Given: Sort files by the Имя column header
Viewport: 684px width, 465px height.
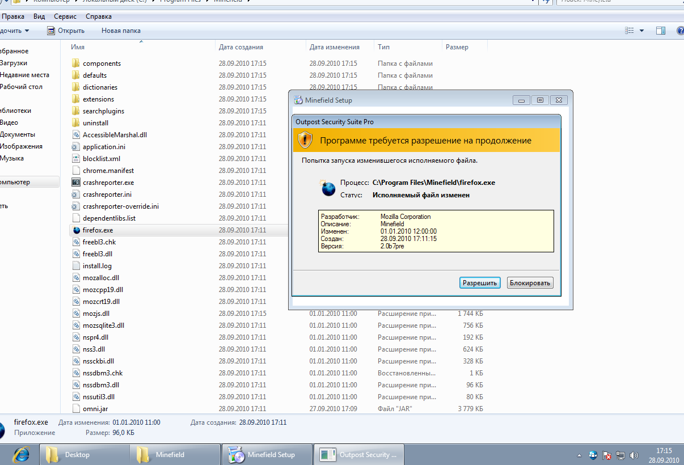Looking at the screenshot, I should 78,47.
